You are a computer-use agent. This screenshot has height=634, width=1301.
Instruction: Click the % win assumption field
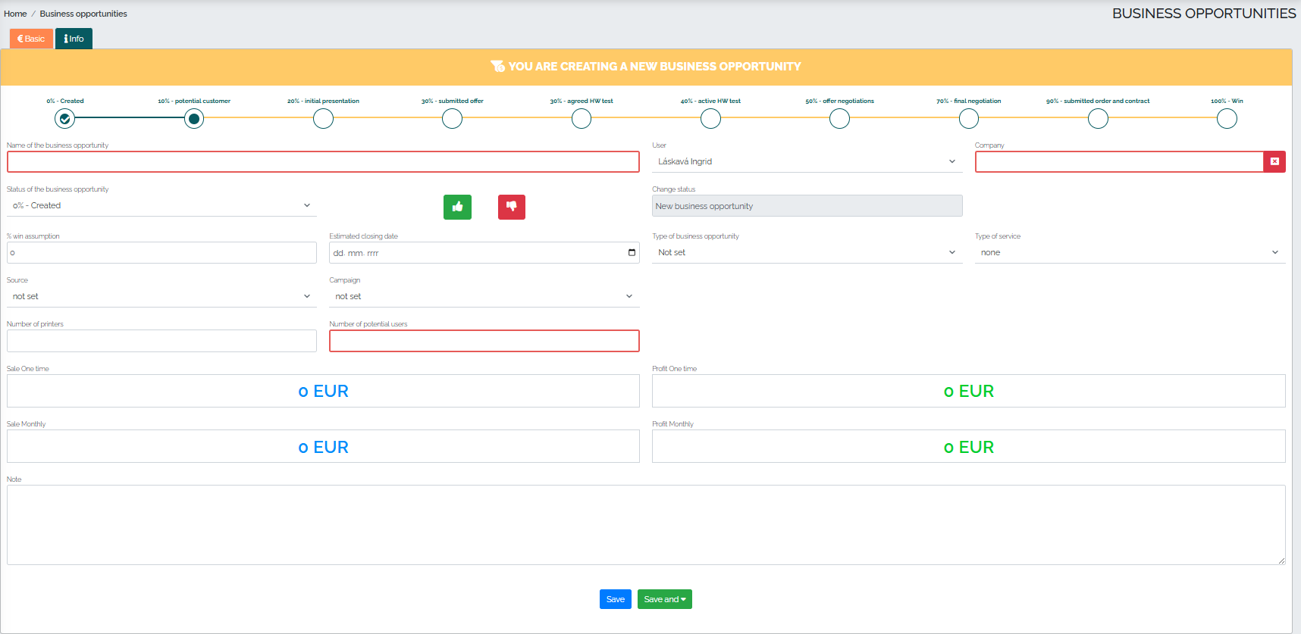tap(161, 252)
